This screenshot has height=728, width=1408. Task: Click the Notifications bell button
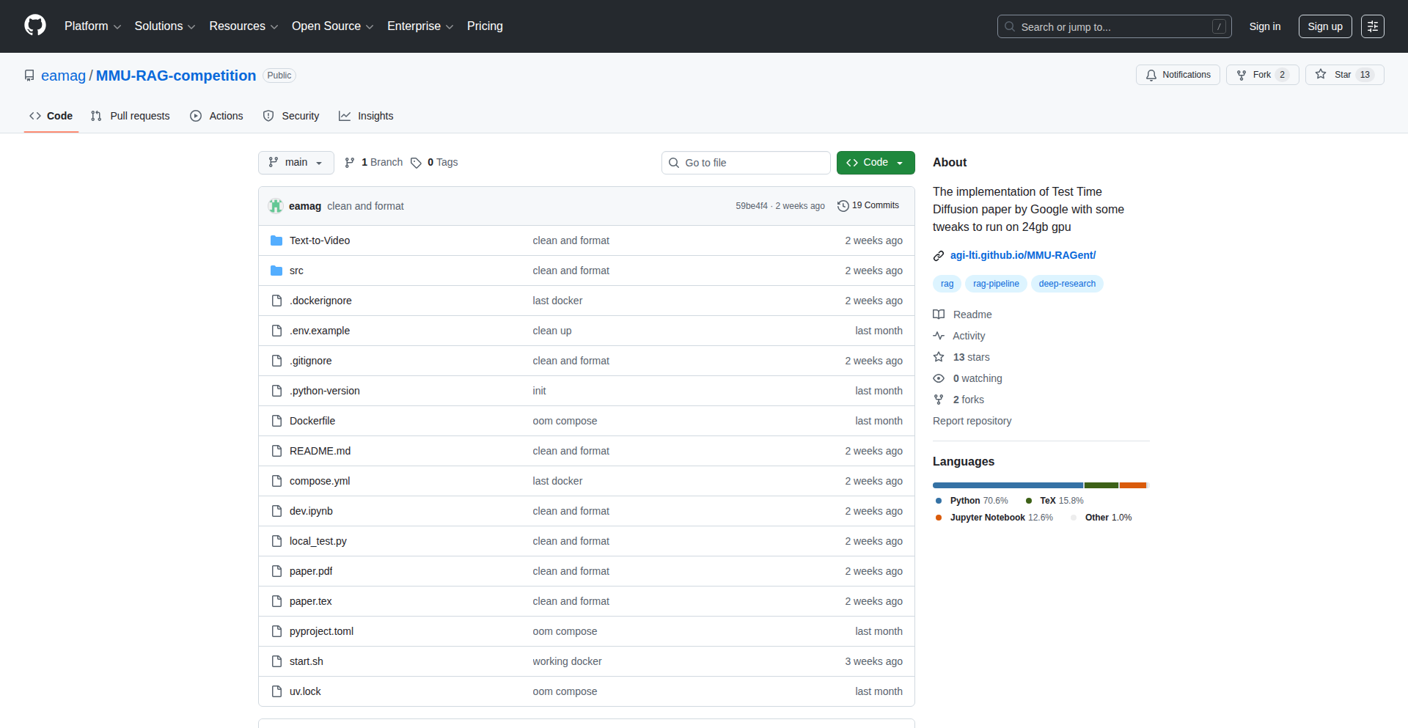click(1178, 75)
